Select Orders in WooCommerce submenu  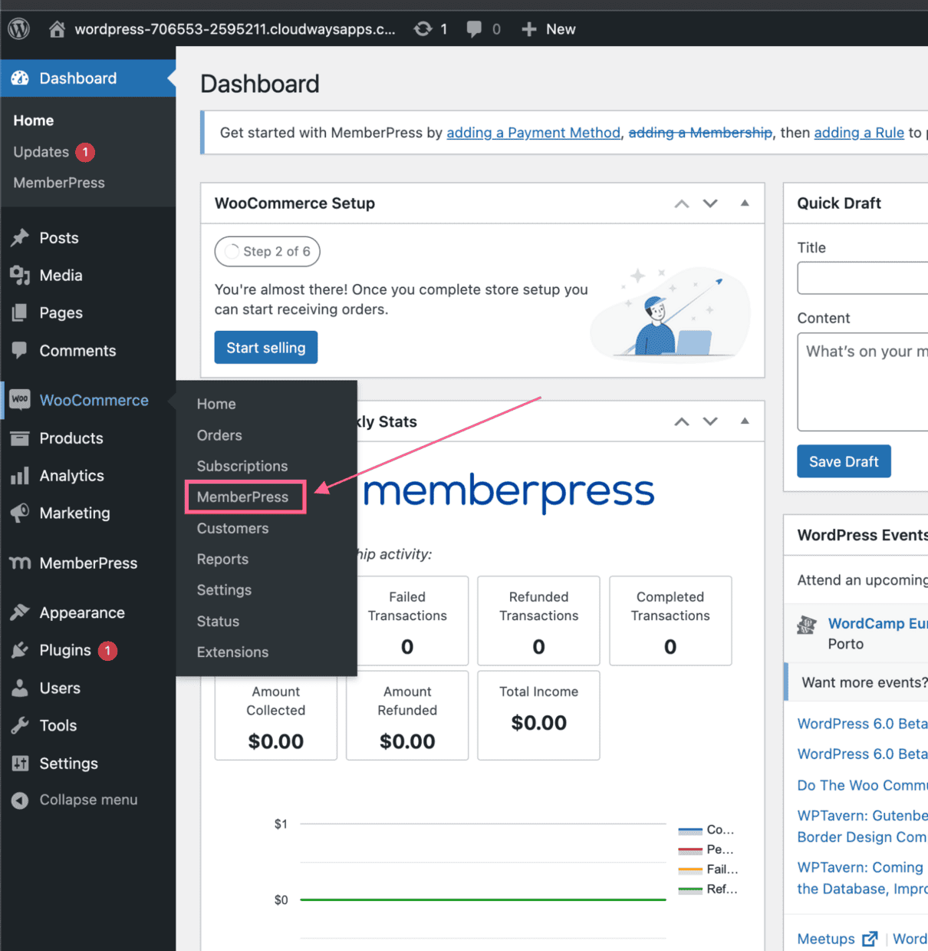click(219, 435)
